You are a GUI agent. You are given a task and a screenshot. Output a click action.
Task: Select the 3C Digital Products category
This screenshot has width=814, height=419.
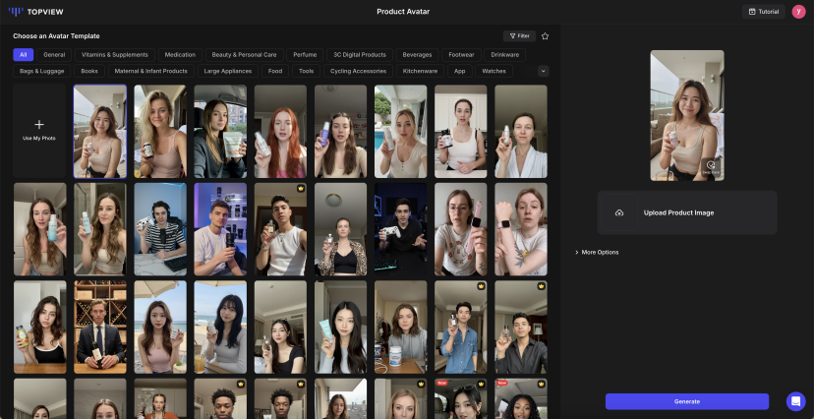pyautogui.click(x=359, y=54)
